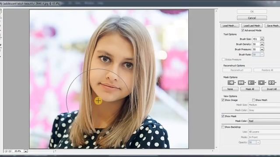This screenshot has height=157, width=280.
Task: Uncheck the Show Image option
Action: click(223, 100)
